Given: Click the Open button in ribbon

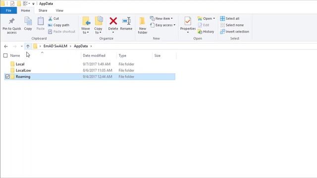Looking at the screenshot, I should [x=205, y=18].
